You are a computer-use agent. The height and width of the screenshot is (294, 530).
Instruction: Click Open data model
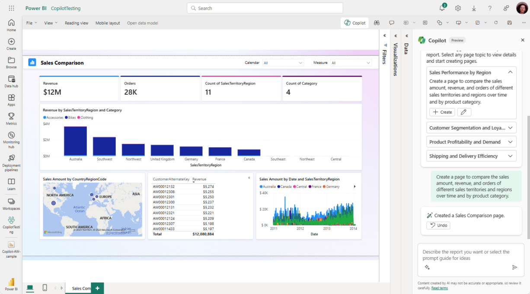(143, 23)
